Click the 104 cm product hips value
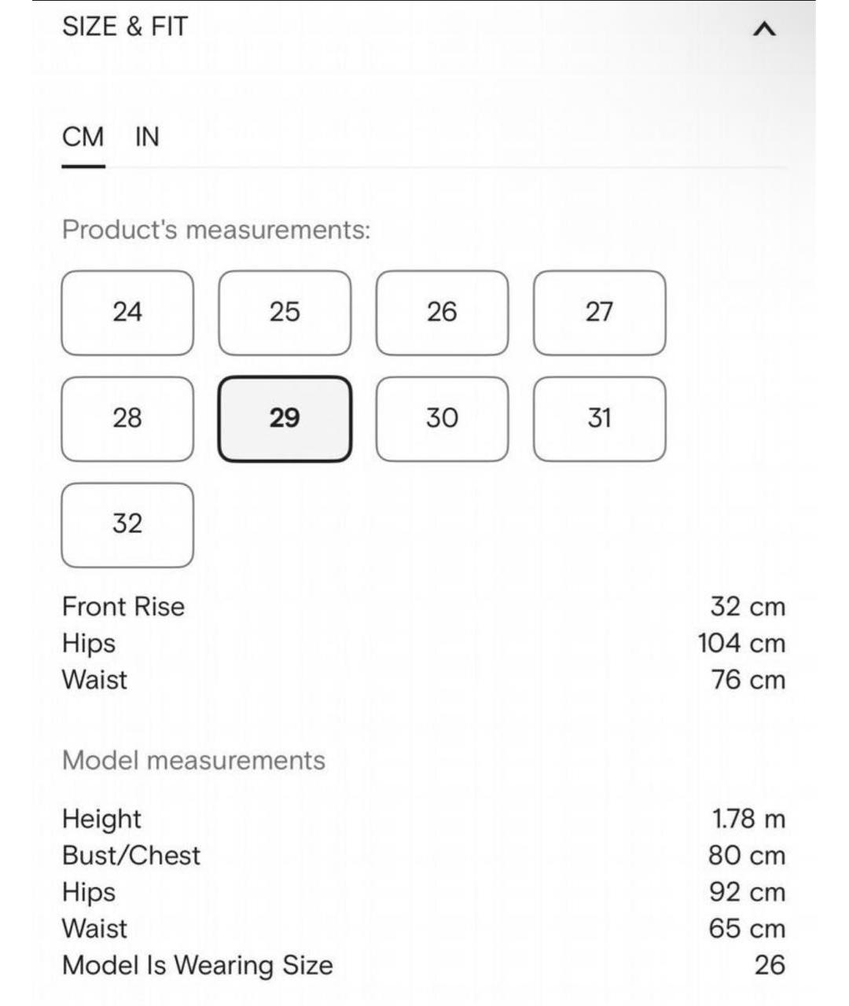849x1006 pixels. click(x=741, y=644)
